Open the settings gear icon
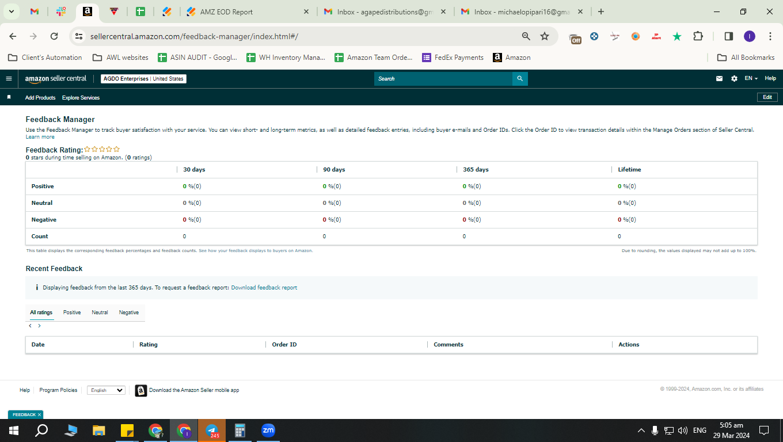Viewport: 783px width, 442px height. [734, 79]
